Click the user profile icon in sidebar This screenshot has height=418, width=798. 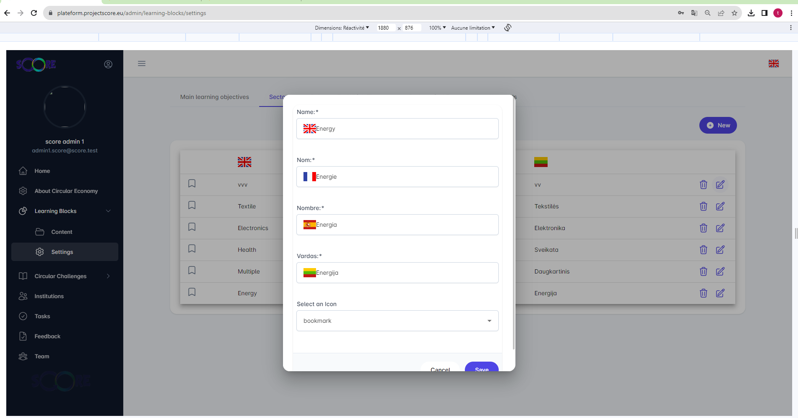point(108,64)
